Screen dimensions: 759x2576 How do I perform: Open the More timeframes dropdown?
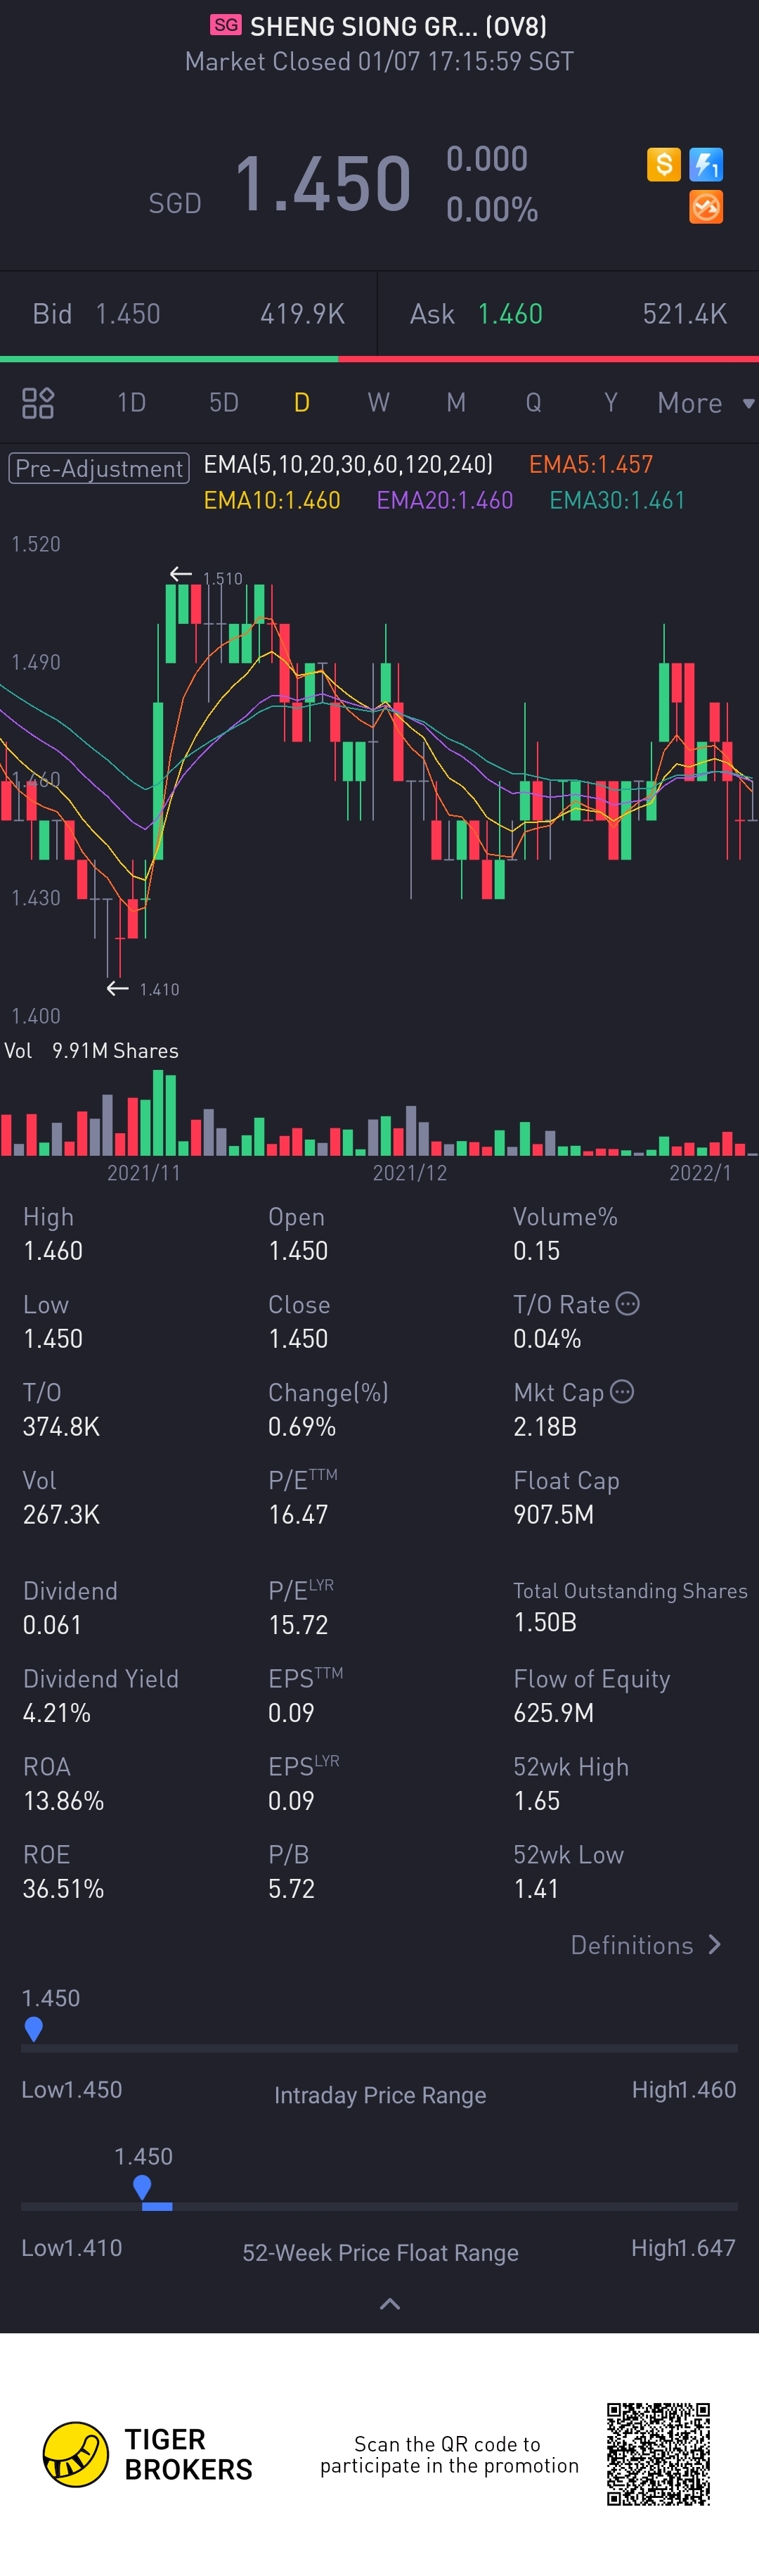tap(704, 403)
